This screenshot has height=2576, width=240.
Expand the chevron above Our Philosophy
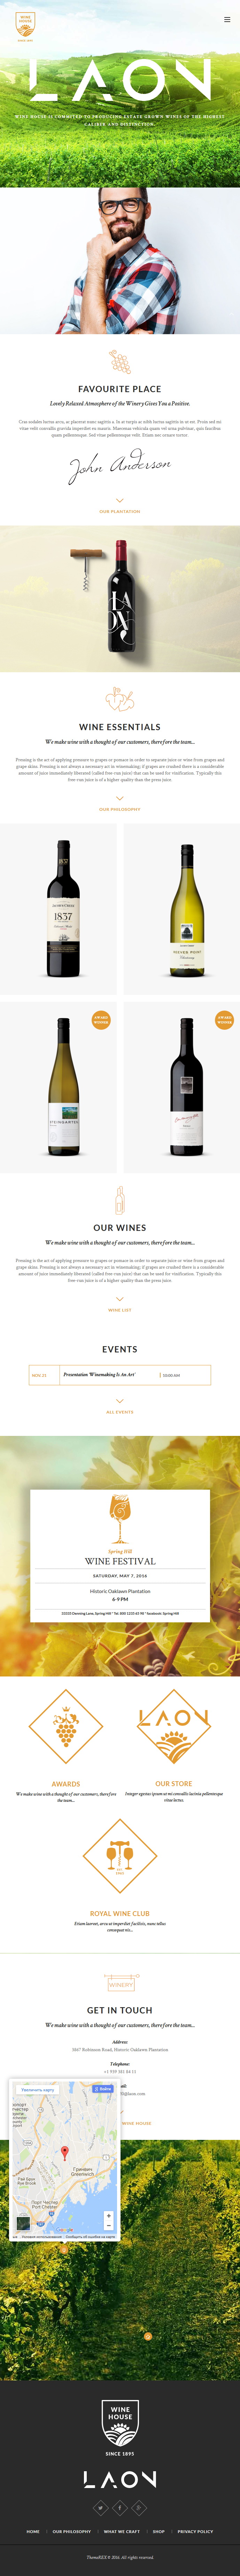119,798
